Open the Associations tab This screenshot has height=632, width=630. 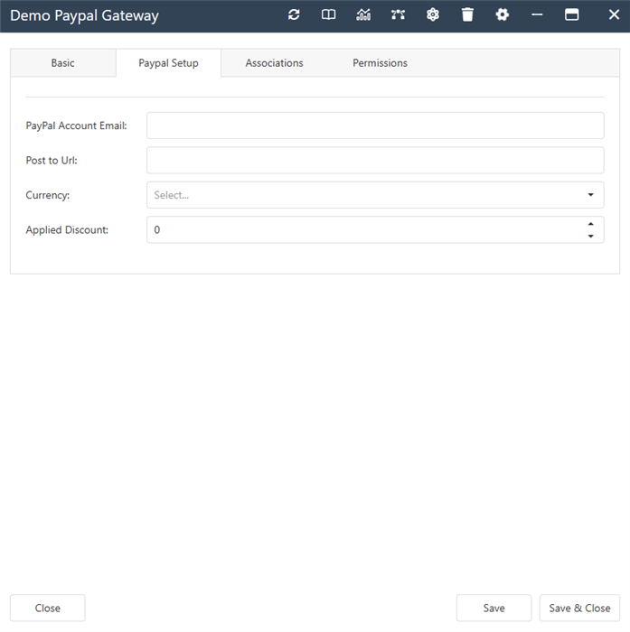coord(274,63)
